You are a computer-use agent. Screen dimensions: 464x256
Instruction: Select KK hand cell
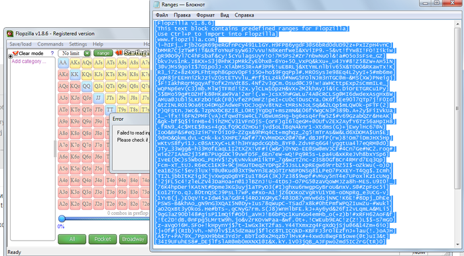tap(75, 74)
